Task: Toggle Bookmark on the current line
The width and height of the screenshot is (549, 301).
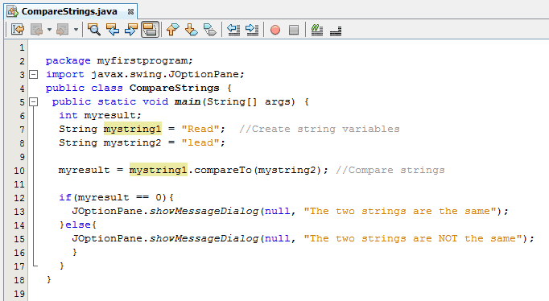Action: click(x=210, y=30)
